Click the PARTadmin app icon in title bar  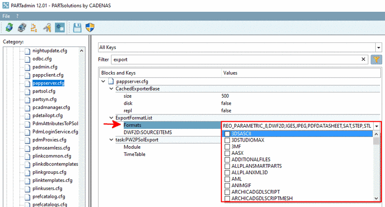[x=6, y=5]
